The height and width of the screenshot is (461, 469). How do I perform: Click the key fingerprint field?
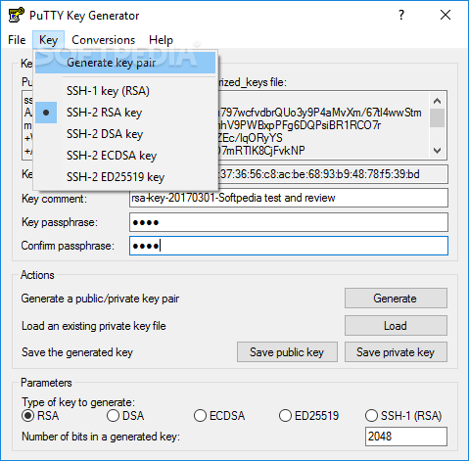click(x=332, y=174)
